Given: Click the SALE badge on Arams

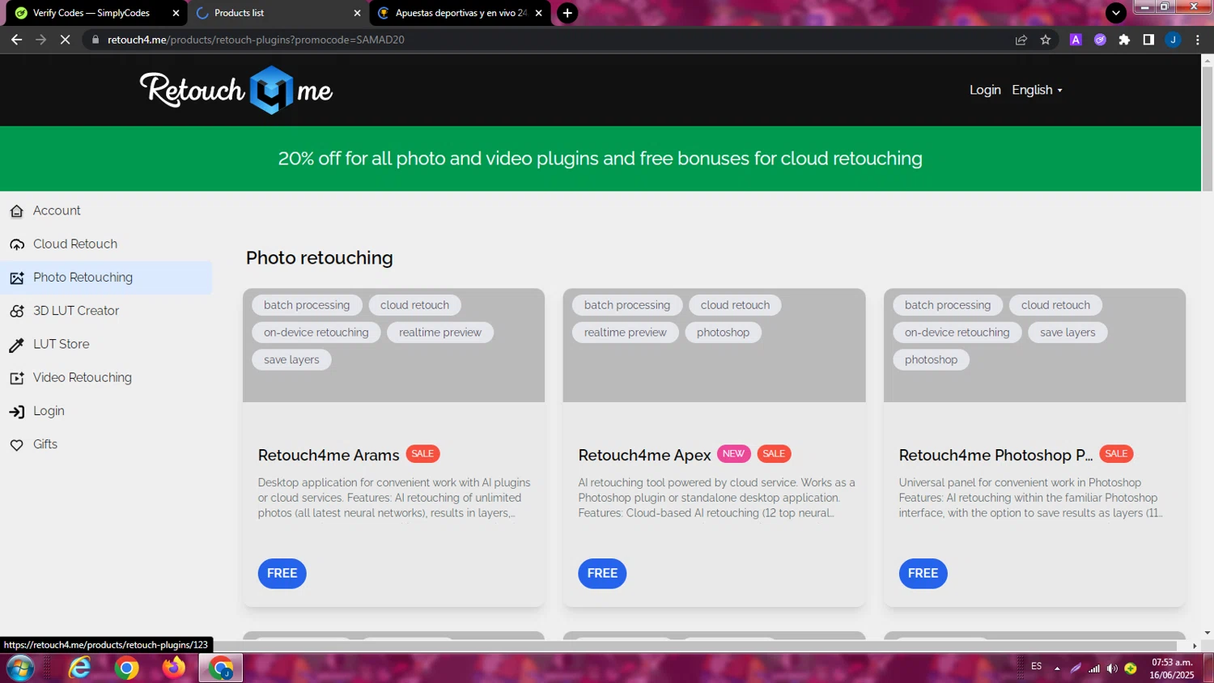Looking at the screenshot, I should point(422,454).
